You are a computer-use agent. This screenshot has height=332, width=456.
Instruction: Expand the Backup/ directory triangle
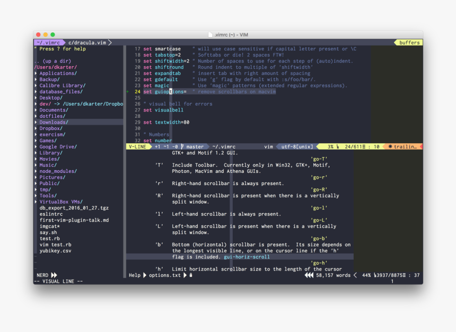tap(36, 80)
